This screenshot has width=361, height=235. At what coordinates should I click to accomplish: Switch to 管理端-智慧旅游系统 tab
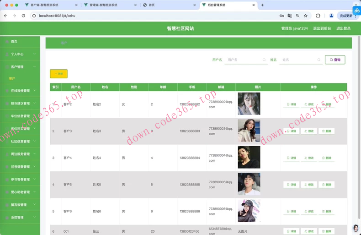103,5
